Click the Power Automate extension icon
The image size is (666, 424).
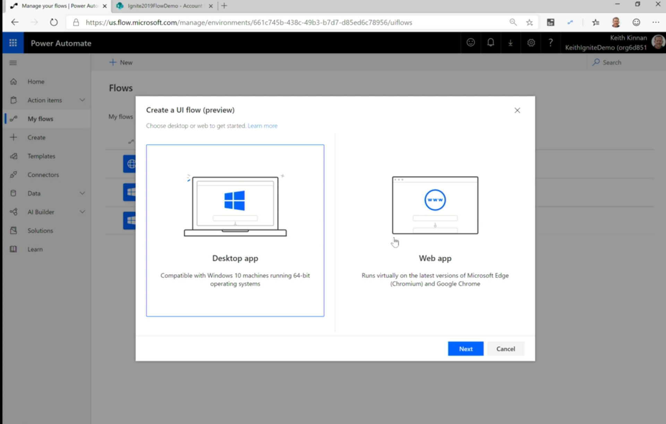coord(570,23)
